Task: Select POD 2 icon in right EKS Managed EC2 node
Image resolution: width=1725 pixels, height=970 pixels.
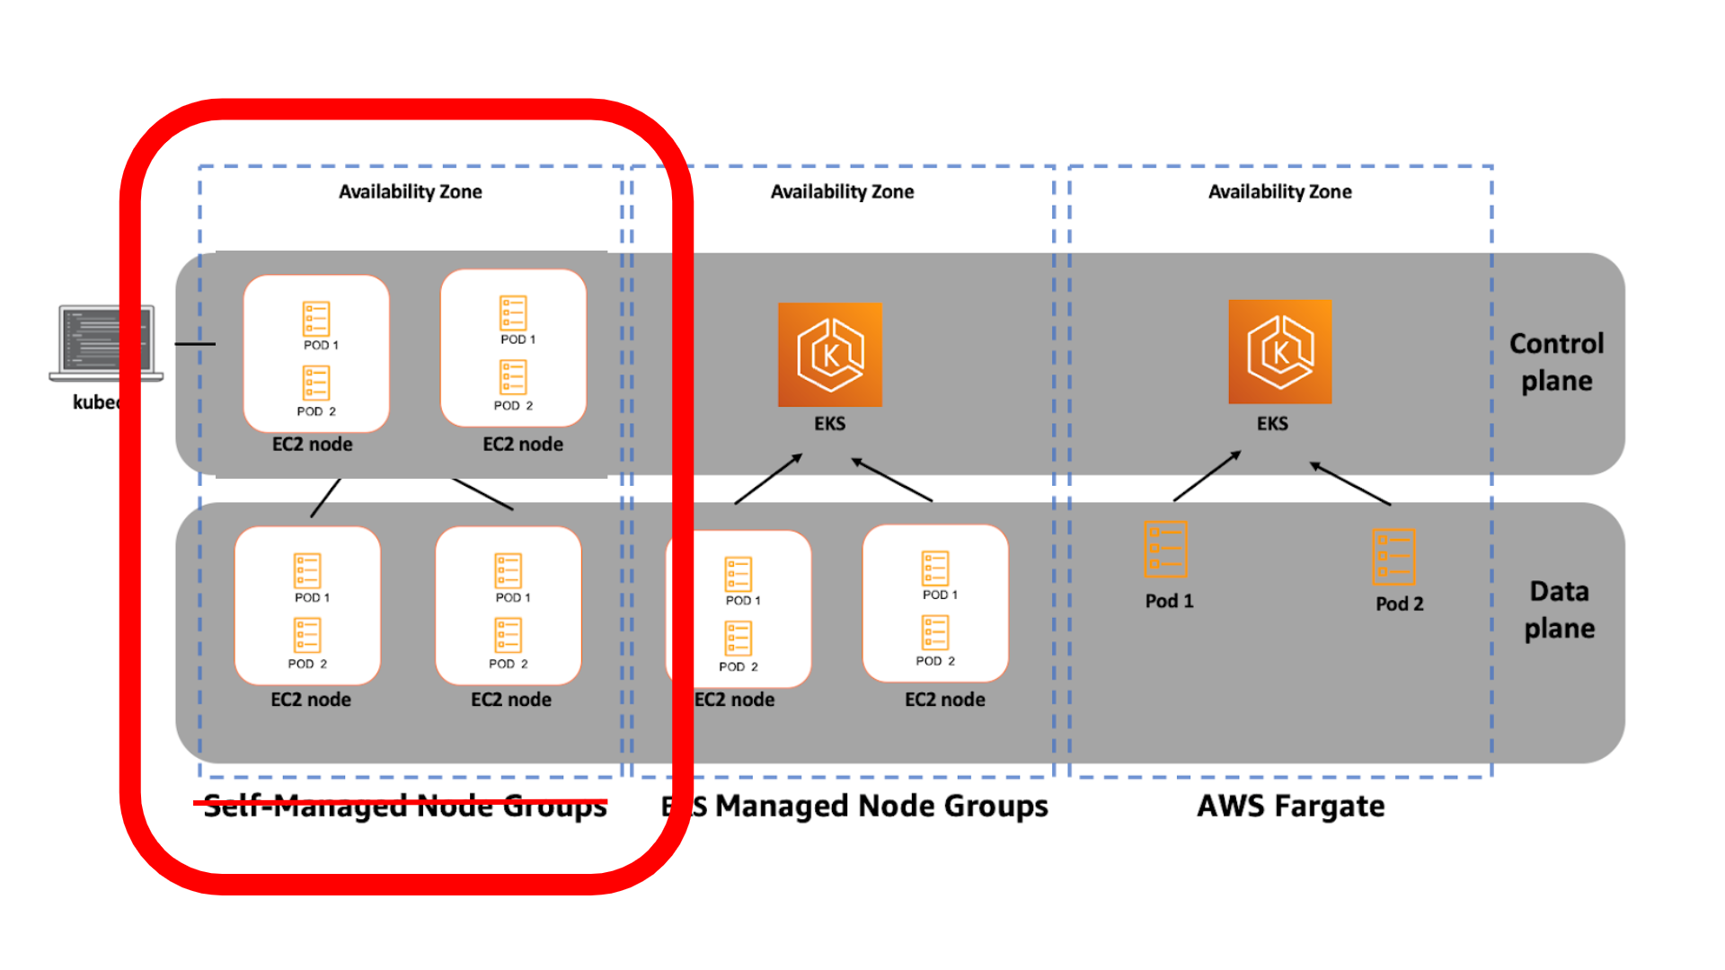Action: click(935, 632)
